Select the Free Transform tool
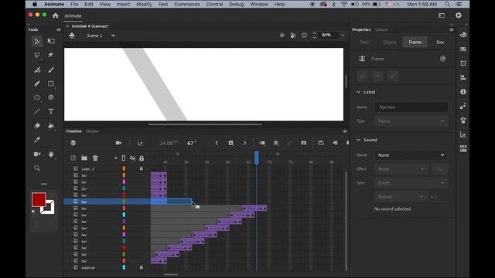Screen dimensions: 495x278 pyautogui.click(x=51, y=41)
